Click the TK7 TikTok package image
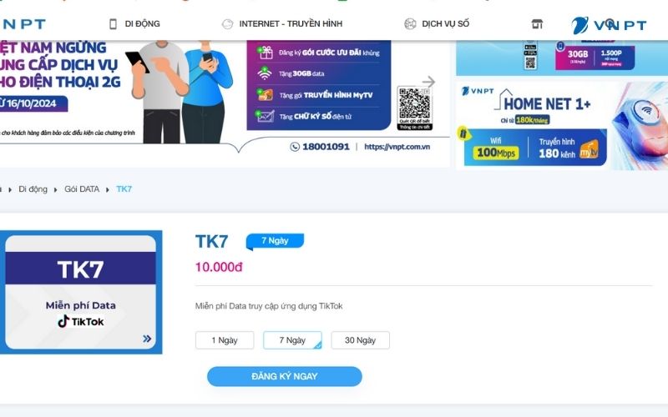 coord(80,292)
